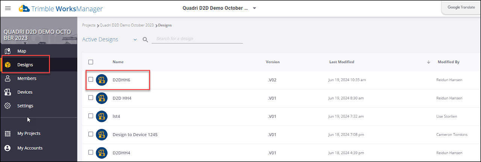The height and width of the screenshot is (162, 481).
Task: Sort by the Version column header
Action: tap(272, 62)
